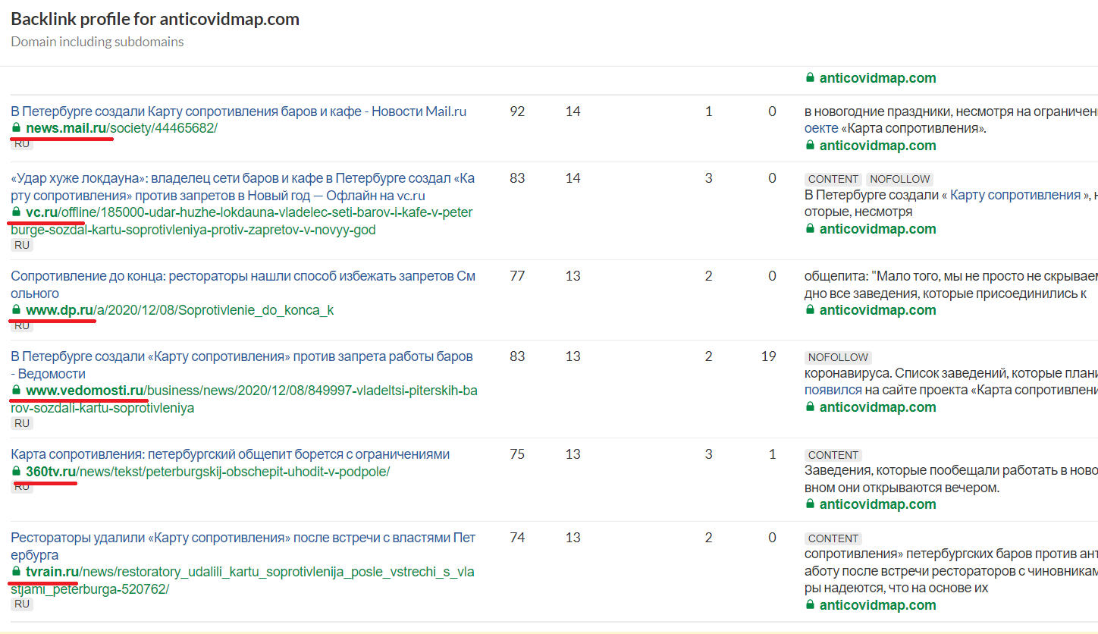Viewport: 1098px width, 634px height.
Task: Click the value 83 in vedomosti row
Action: click(517, 356)
